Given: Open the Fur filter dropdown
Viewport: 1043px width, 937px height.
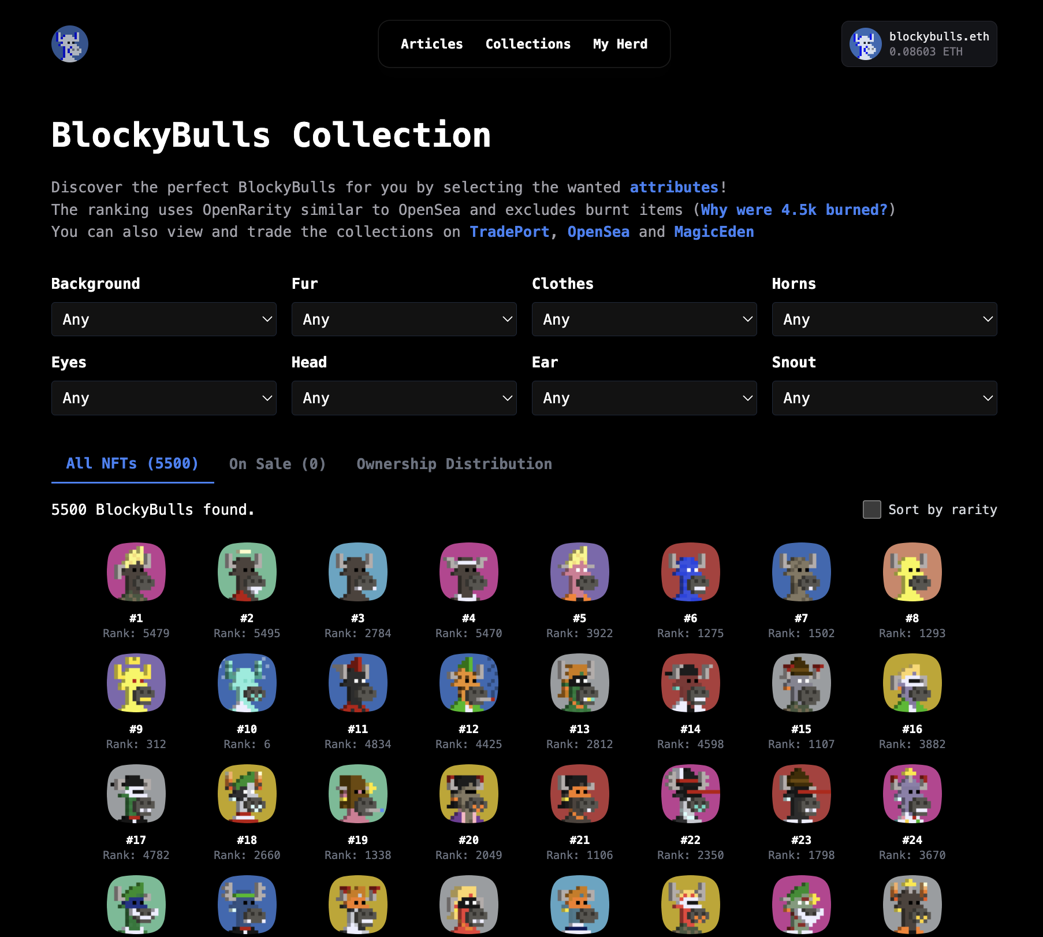Looking at the screenshot, I should click(404, 319).
